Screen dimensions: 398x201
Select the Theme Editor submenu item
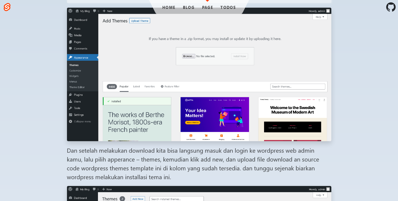77,87
